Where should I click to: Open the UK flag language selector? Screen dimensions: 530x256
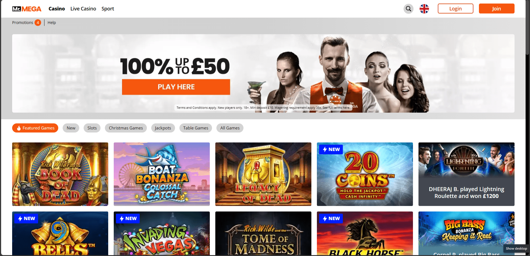(424, 9)
